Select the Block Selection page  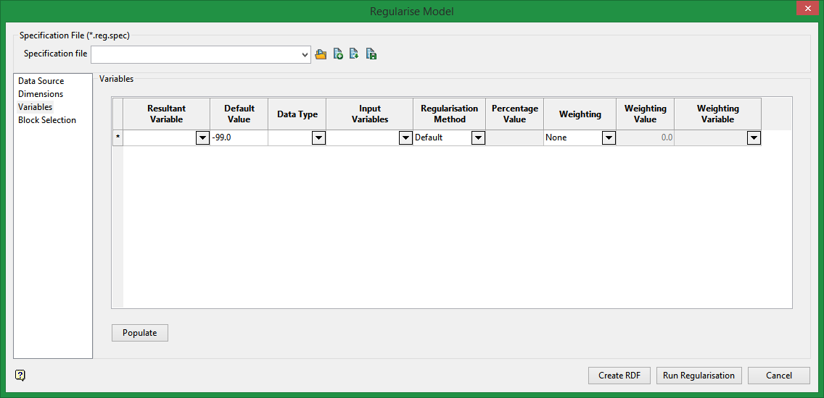tap(46, 120)
